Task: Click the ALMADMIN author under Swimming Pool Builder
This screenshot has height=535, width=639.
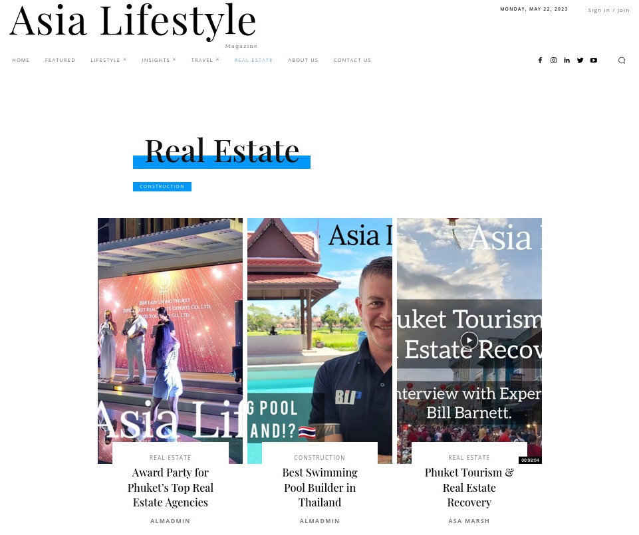Action: click(x=319, y=521)
